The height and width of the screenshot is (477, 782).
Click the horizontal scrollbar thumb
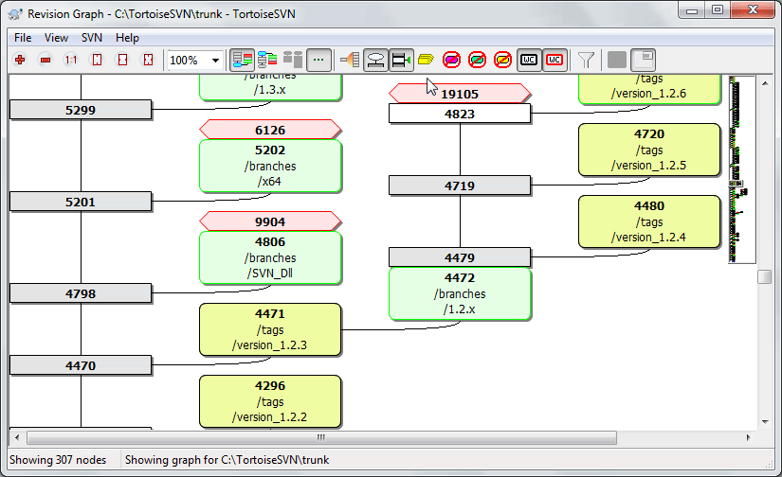(x=319, y=437)
